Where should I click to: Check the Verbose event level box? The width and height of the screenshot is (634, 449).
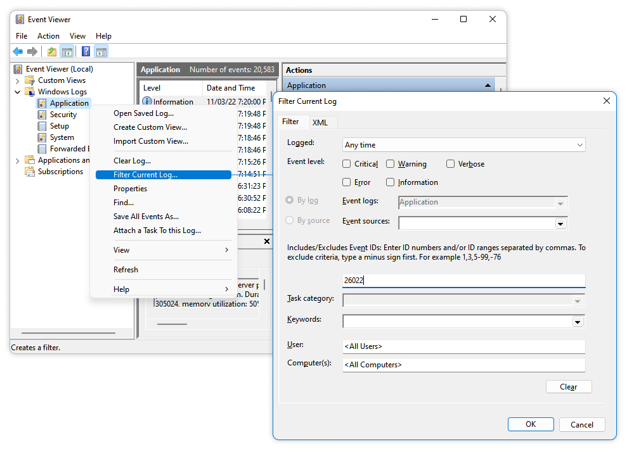point(450,164)
